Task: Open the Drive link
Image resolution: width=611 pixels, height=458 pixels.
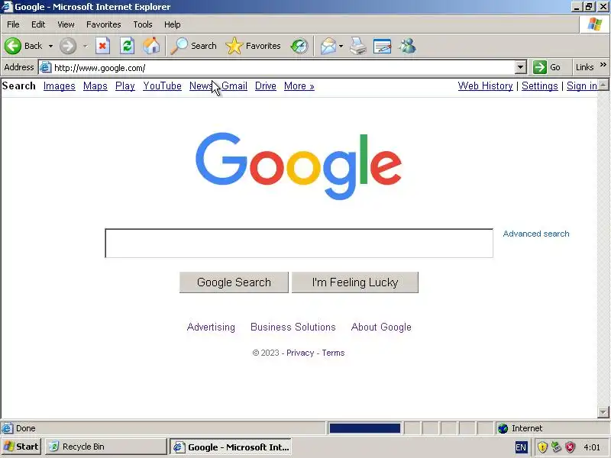Action: (x=265, y=86)
